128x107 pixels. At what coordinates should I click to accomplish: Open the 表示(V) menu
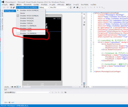click(19, 5)
